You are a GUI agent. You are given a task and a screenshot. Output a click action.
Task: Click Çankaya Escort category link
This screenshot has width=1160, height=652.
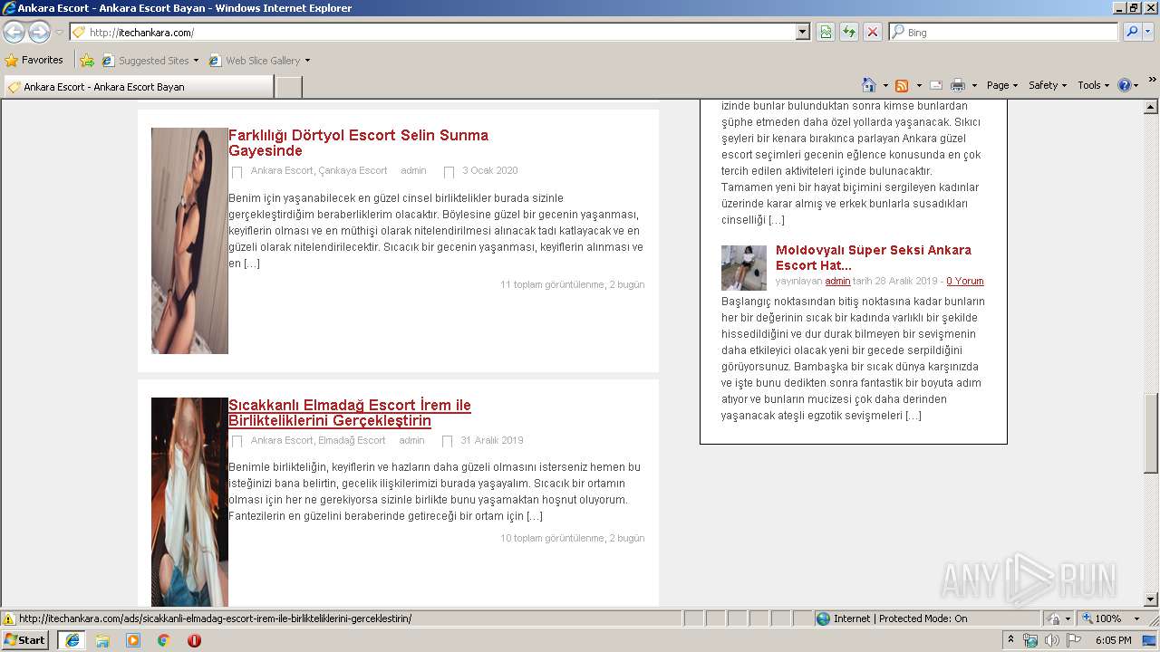(x=353, y=170)
